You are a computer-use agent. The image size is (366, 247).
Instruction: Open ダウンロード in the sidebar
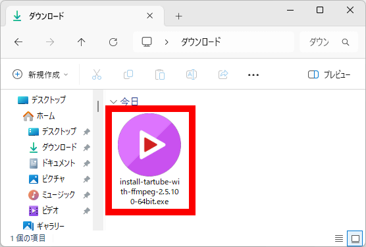click(x=53, y=148)
